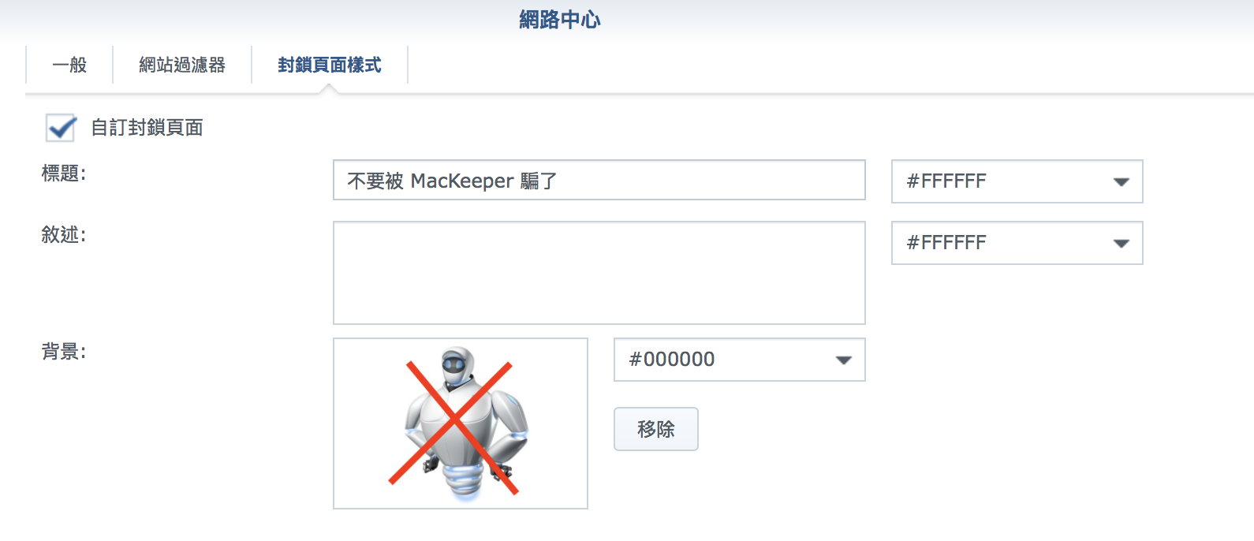The image size is (1254, 541).
Task: Click the 敘述 field label
Action: click(64, 235)
